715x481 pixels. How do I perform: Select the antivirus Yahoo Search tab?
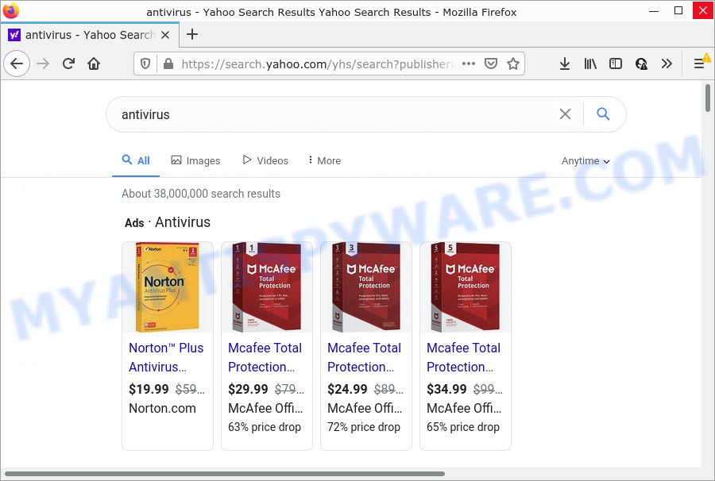click(x=89, y=35)
